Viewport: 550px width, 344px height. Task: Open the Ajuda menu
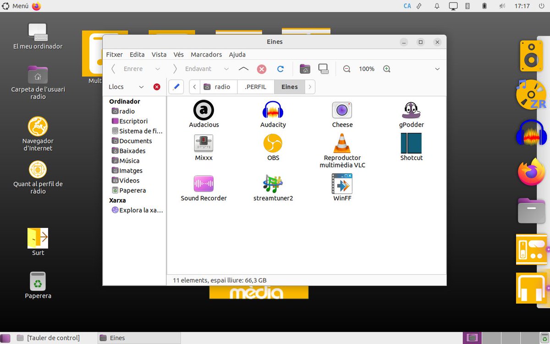click(237, 54)
